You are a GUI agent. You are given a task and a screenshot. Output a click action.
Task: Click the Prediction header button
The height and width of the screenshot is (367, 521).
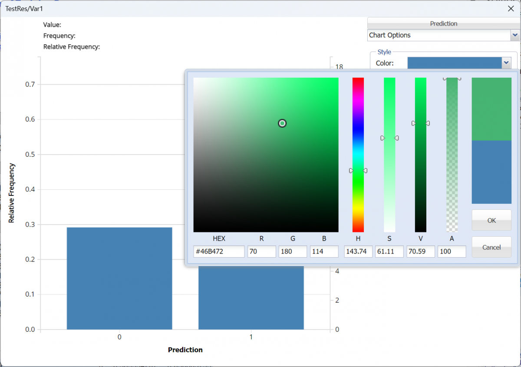[443, 23]
